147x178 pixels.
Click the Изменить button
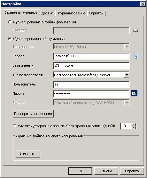pos(28,154)
